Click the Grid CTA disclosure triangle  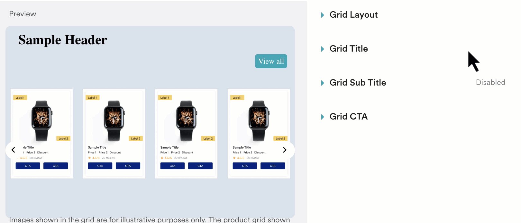pos(322,116)
